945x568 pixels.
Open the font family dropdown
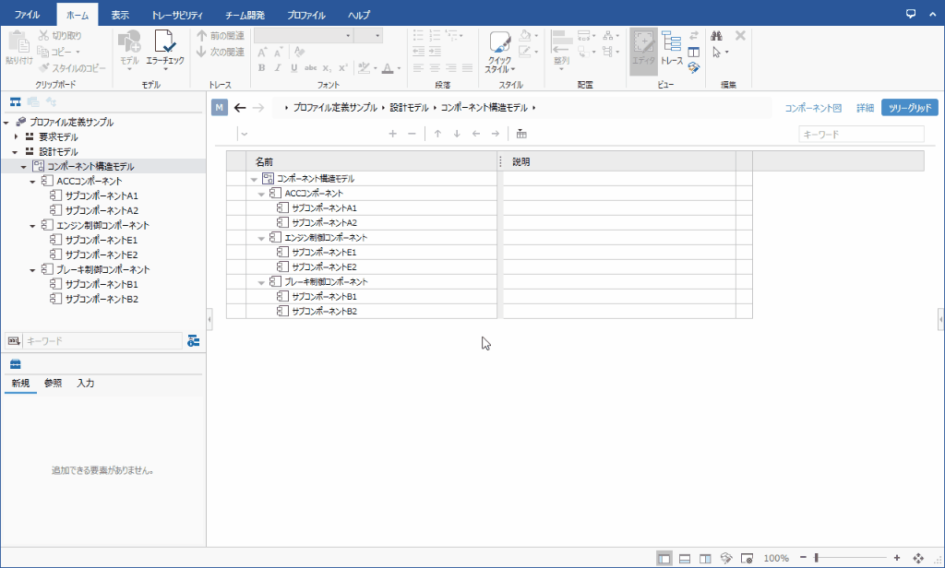(305, 34)
